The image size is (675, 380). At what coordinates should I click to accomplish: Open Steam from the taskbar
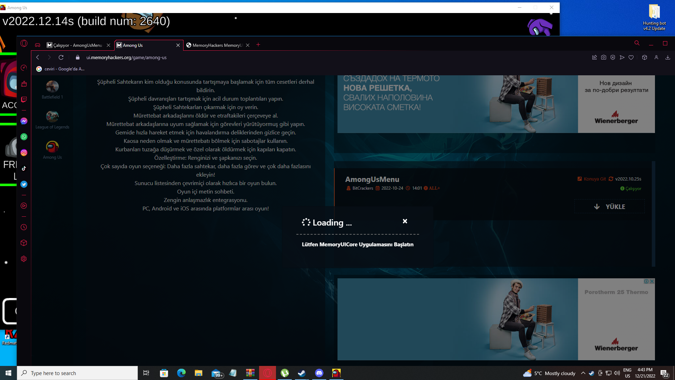pos(302,373)
